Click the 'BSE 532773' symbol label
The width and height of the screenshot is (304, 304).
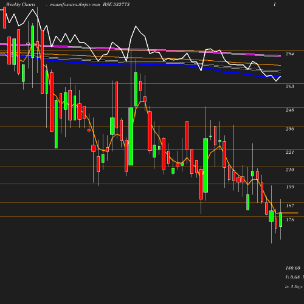point(116,4)
